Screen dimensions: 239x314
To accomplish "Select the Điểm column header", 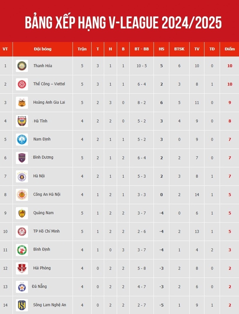I will coord(229,49).
